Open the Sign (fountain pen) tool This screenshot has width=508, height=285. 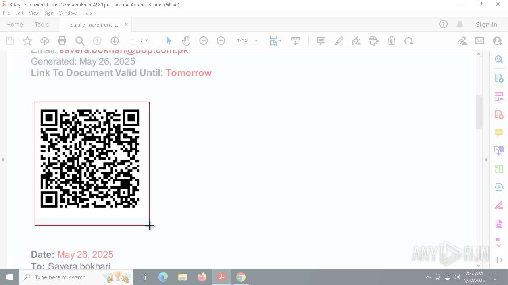(356, 41)
